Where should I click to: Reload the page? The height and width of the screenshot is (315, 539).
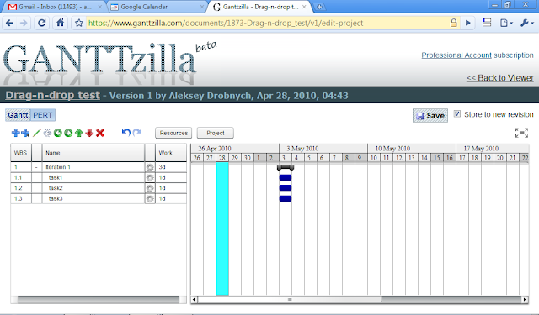point(41,23)
